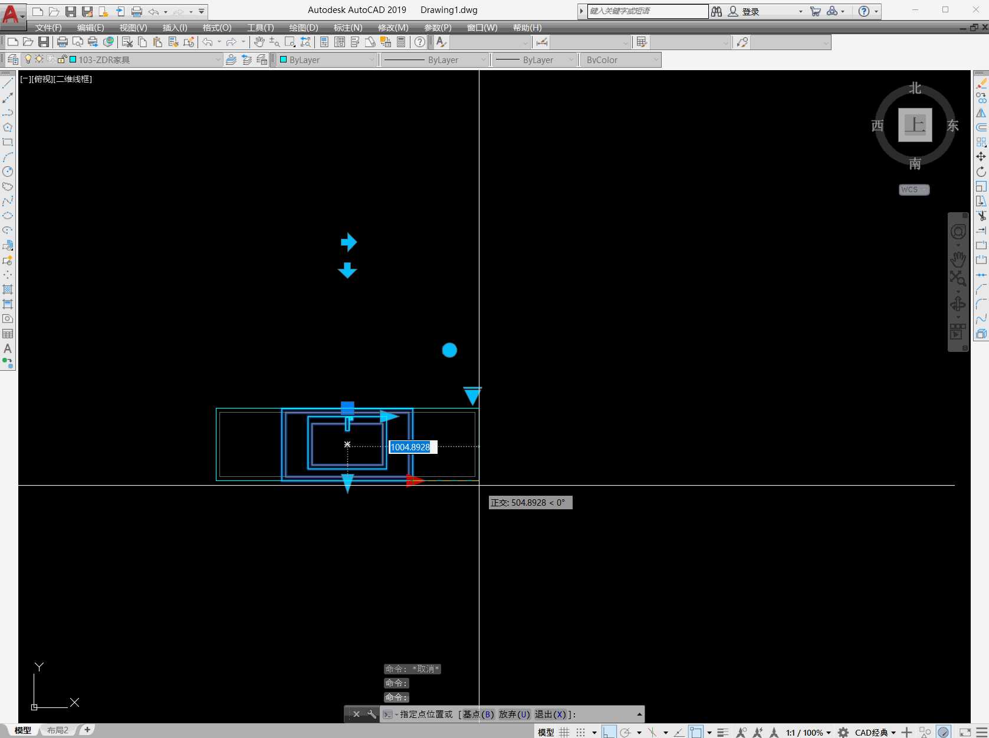Toggle Ortho mode in status bar
The height and width of the screenshot is (738, 989).
click(x=609, y=732)
